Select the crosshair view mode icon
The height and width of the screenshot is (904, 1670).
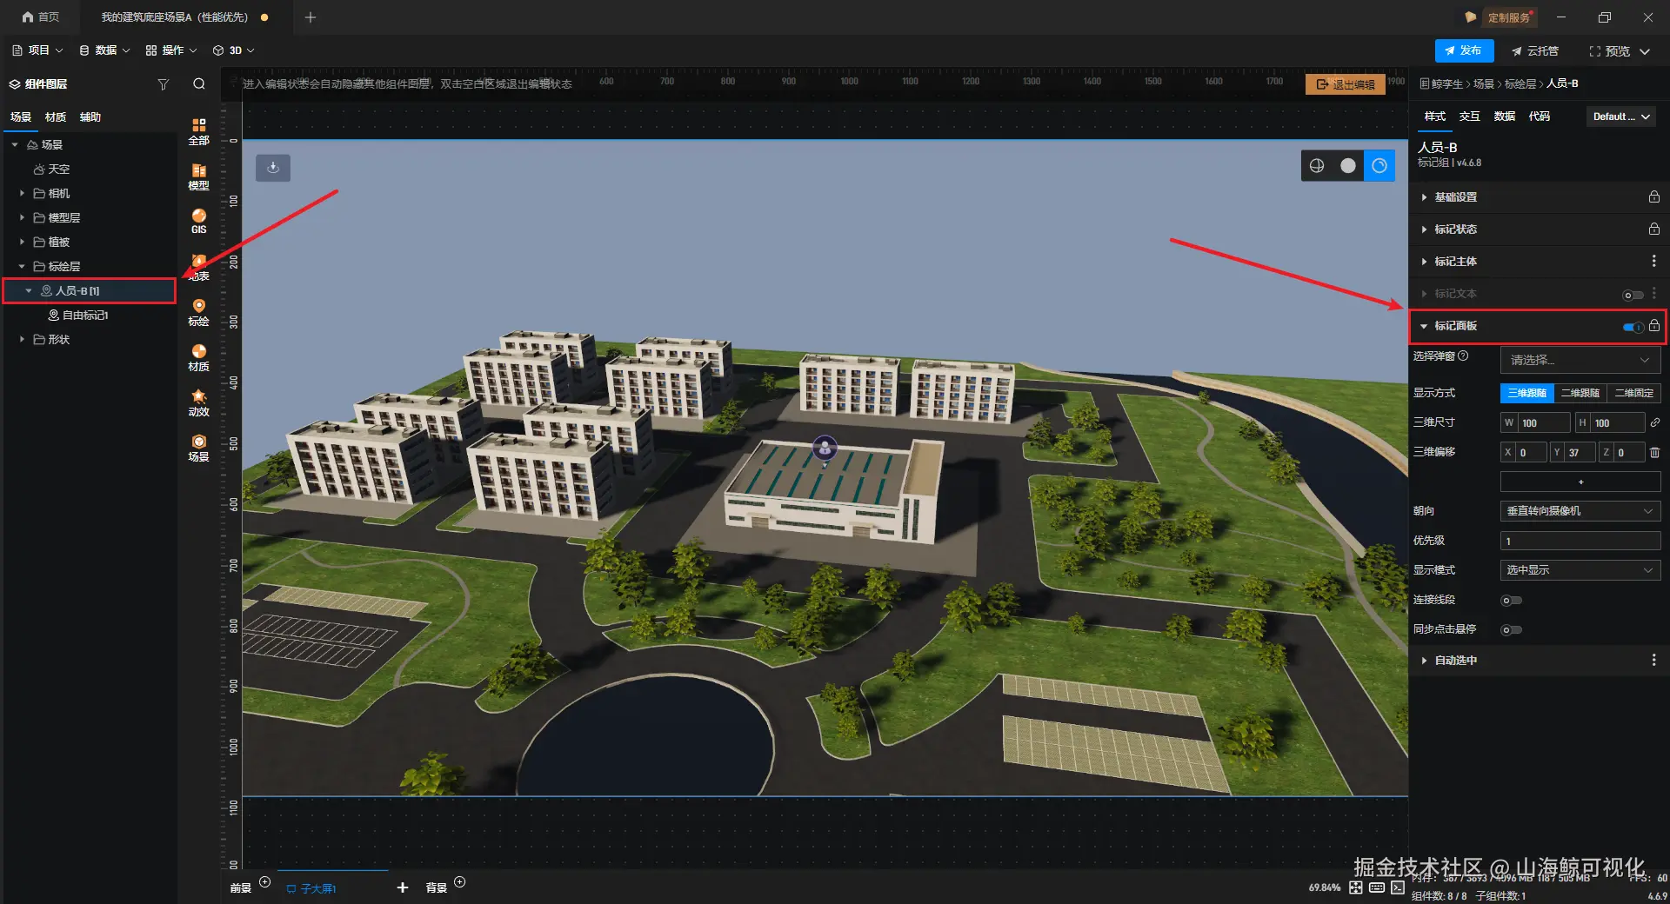[x=1317, y=166]
